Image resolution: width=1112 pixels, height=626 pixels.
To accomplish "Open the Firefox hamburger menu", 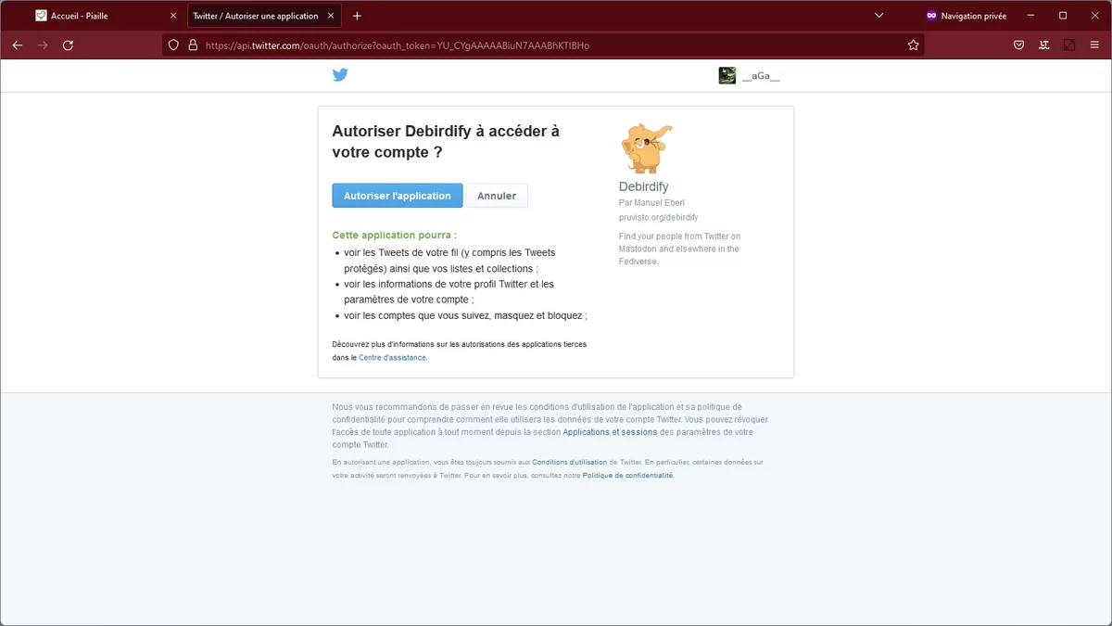I will click(1094, 45).
